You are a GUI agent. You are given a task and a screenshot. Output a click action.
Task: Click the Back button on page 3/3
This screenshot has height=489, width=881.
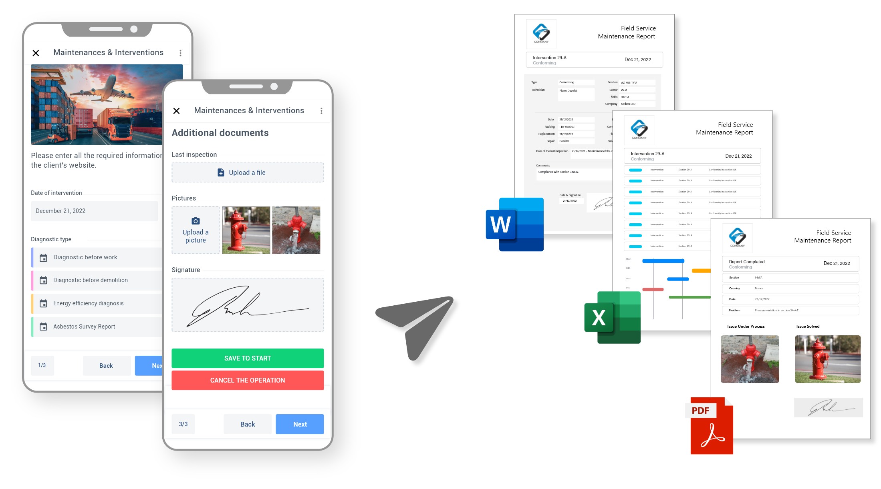pos(246,424)
